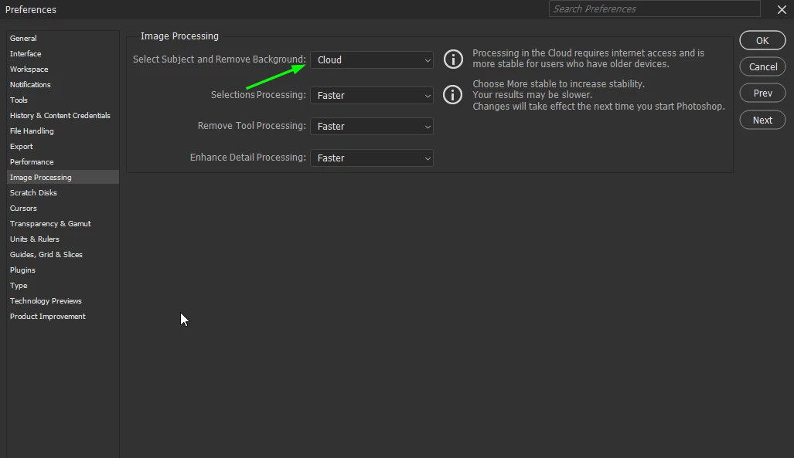Click the Search Preferences field
794x458 pixels.
click(x=654, y=8)
